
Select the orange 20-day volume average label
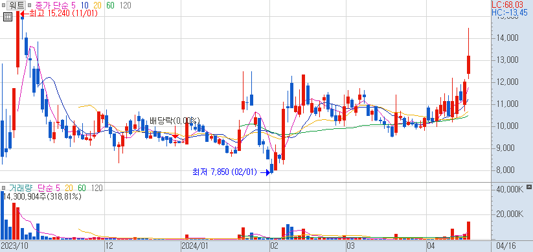69,188
